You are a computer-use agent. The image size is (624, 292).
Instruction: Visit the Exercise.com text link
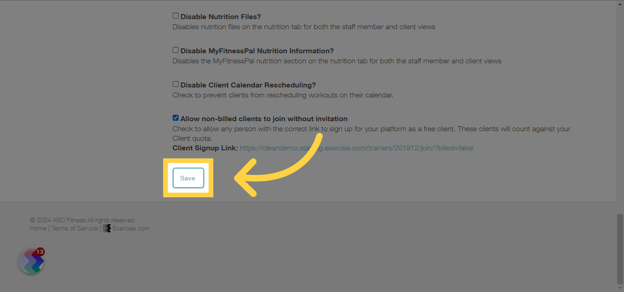coord(131,228)
